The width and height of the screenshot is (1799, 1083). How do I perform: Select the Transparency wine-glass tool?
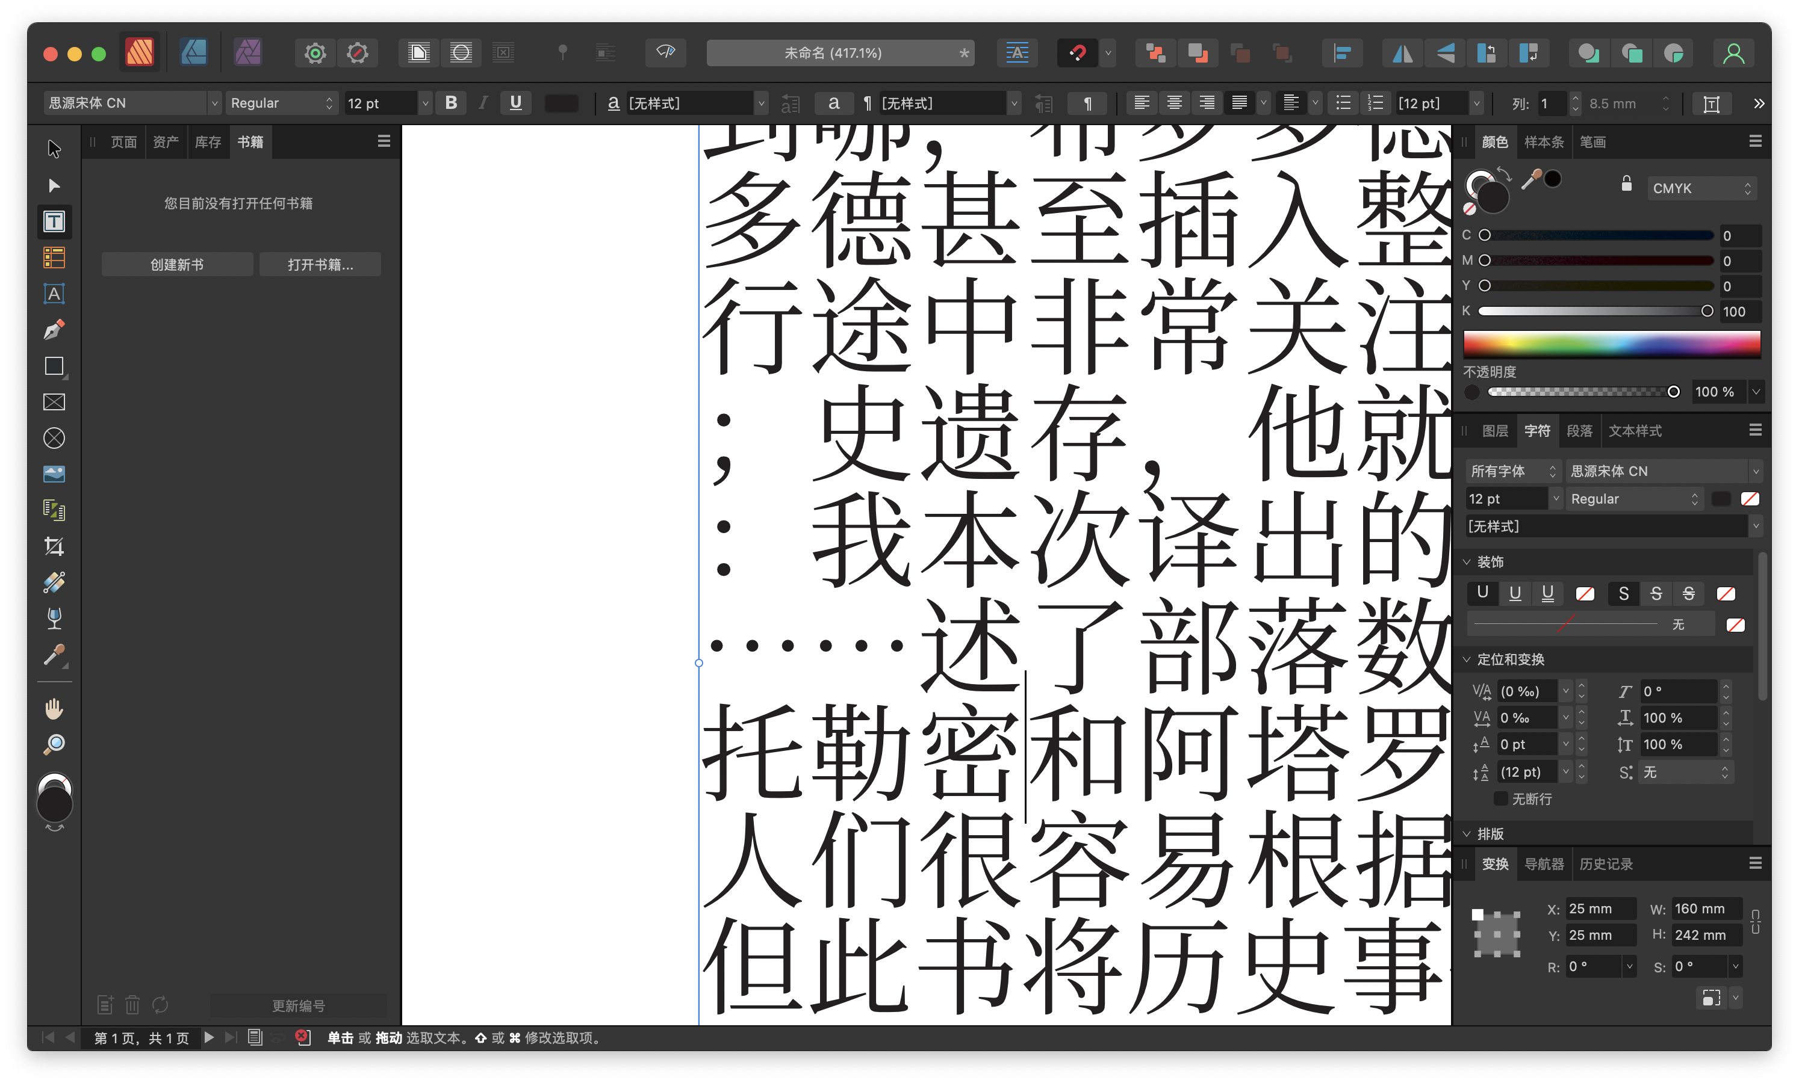[x=54, y=619]
